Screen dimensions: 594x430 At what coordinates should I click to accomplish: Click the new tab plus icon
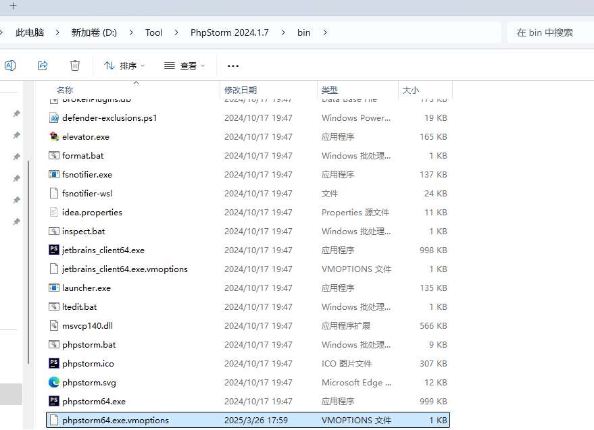click(x=14, y=6)
